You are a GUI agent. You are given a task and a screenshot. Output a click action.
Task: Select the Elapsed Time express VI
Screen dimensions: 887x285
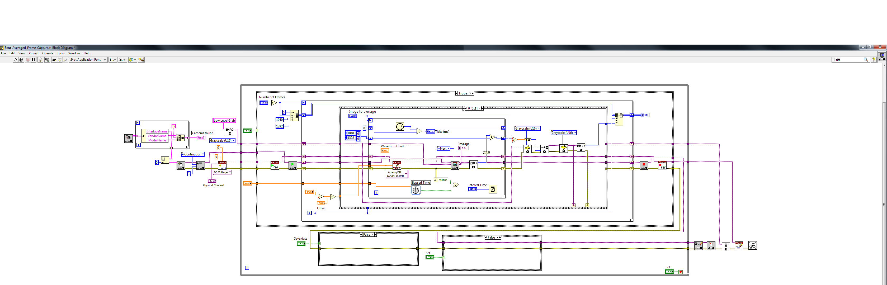tap(416, 190)
